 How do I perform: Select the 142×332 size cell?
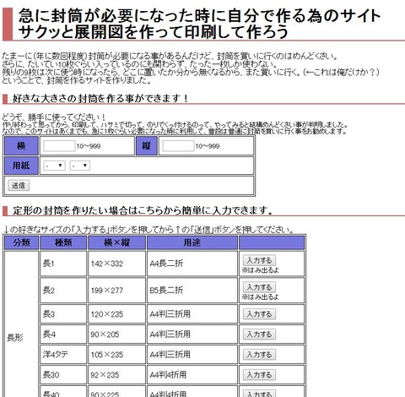pyautogui.click(x=116, y=264)
